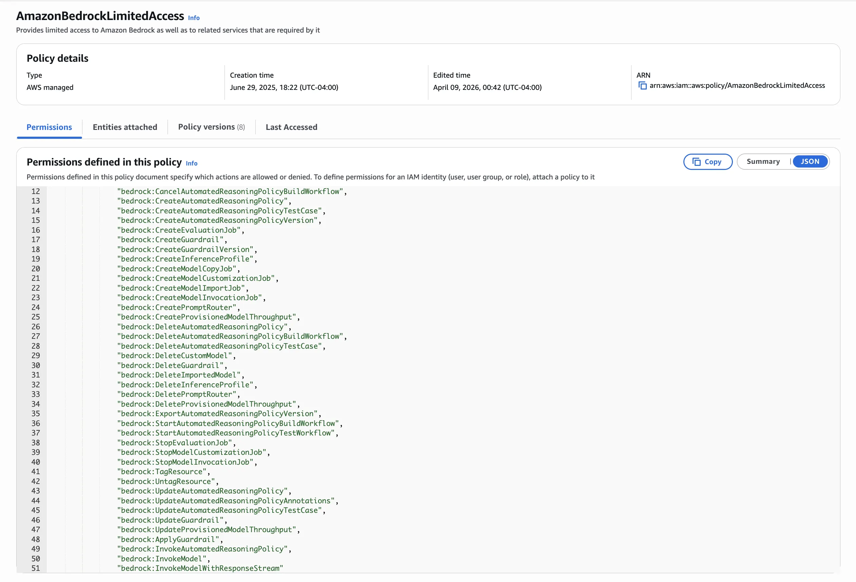Image resolution: width=856 pixels, height=582 pixels.
Task: Click the Copy button's clipboard icon
Action: click(x=696, y=162)
